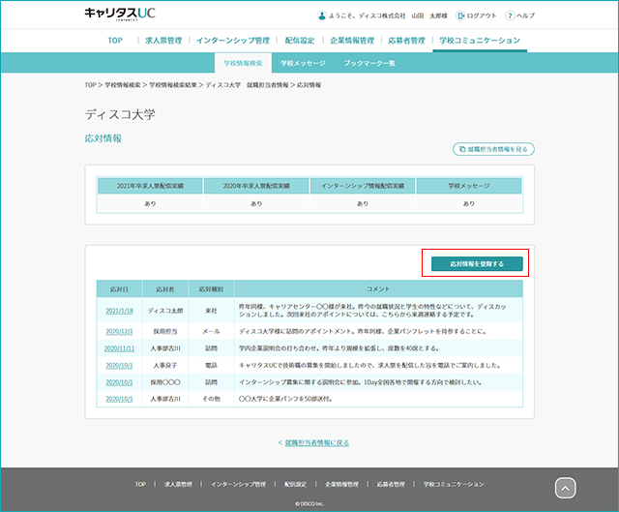Click 求人票管理 in the footer links

point(178,484)
